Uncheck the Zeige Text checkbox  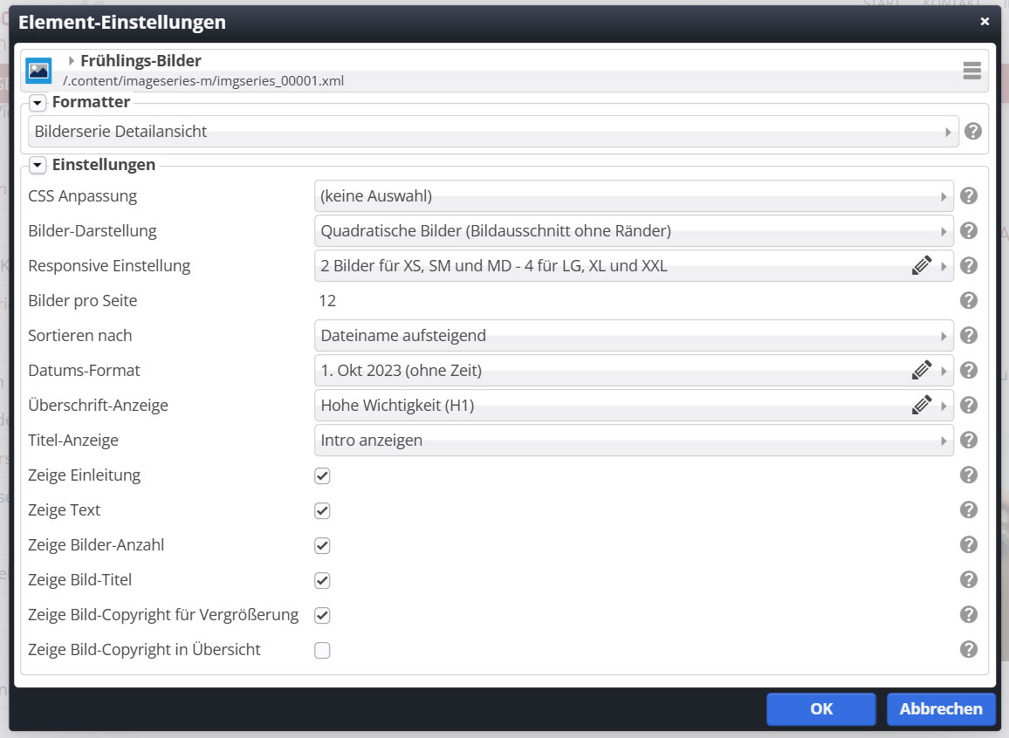point(322,510)
